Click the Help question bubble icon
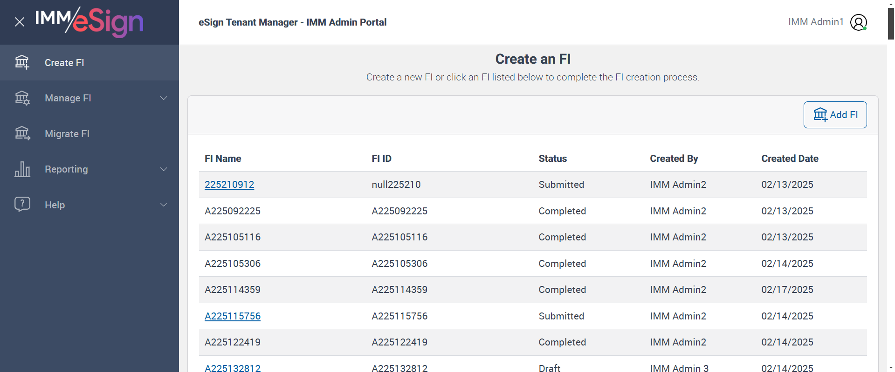 pos(22,205)
